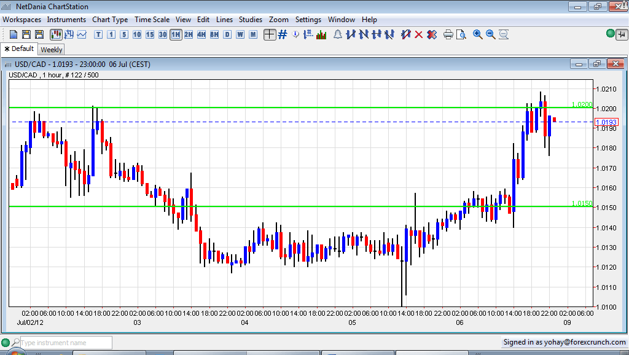Open print preview icon

461,34
